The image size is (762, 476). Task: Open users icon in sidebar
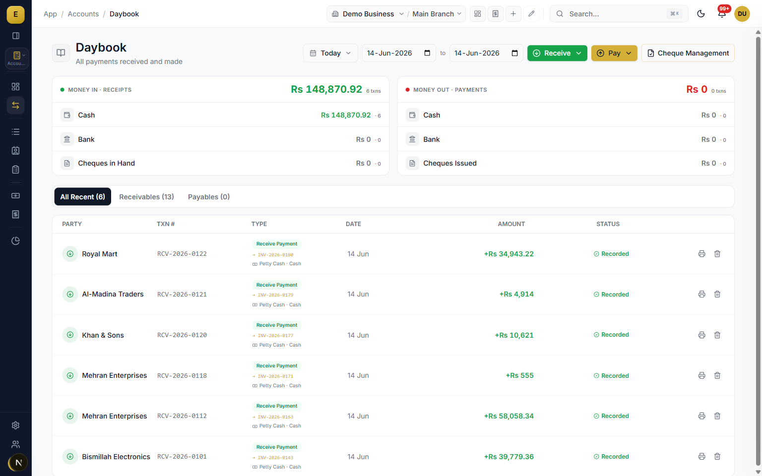click(x=16, y=444)
